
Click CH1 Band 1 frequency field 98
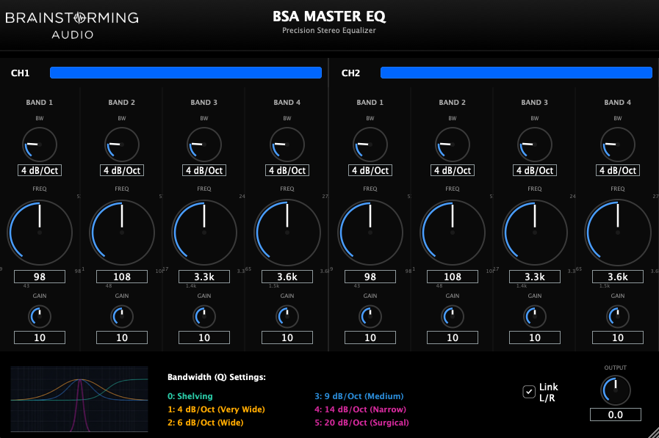pos(40,277)
